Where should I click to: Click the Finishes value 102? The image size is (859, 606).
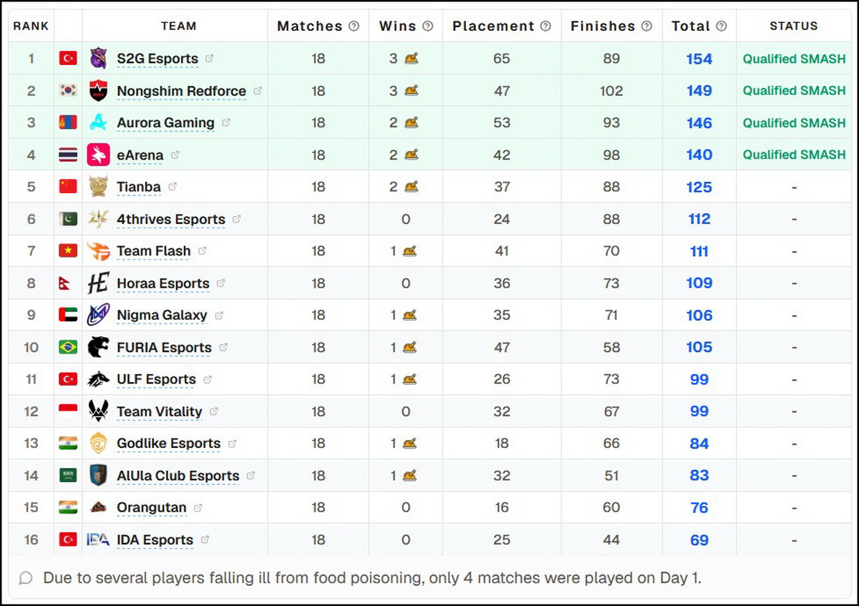tap(611, 91)
